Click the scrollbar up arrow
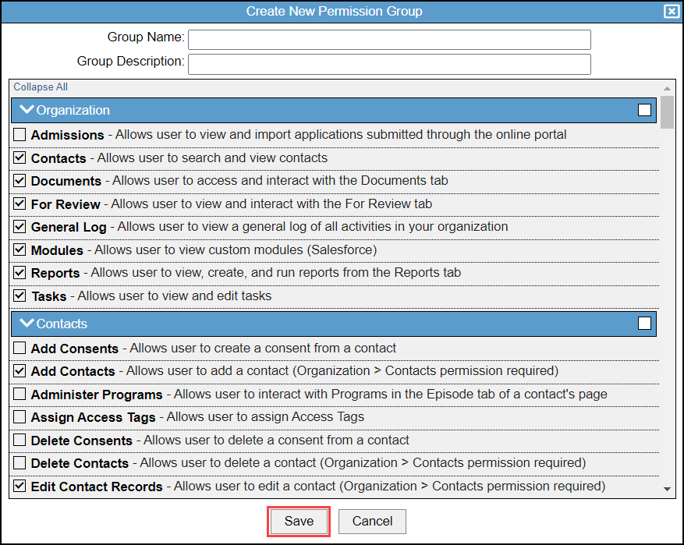Screen dimensions: 684x545 pos(667,89)
